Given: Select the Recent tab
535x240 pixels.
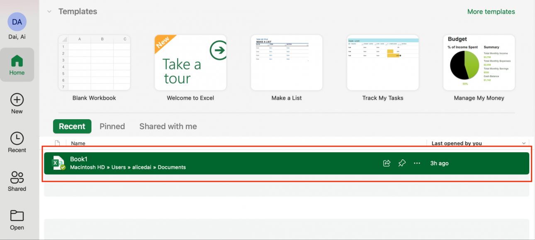Looking at the screenshot, I should (x=72, y=126).
